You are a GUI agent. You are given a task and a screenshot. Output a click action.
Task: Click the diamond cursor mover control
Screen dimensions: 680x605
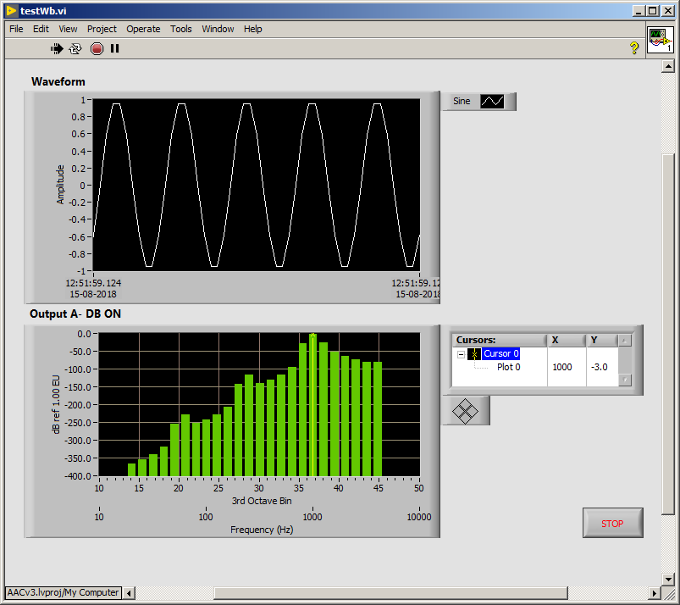click(466, 411)
